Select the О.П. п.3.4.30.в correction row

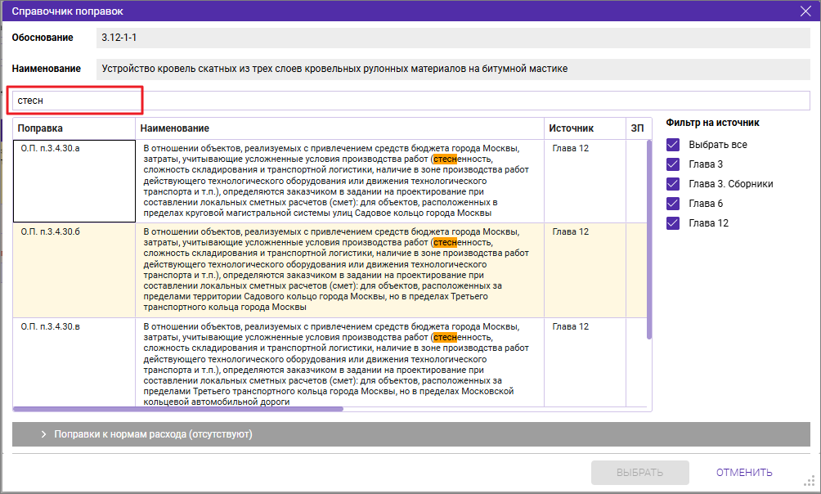pyautogui.click(x=330, y=362)
